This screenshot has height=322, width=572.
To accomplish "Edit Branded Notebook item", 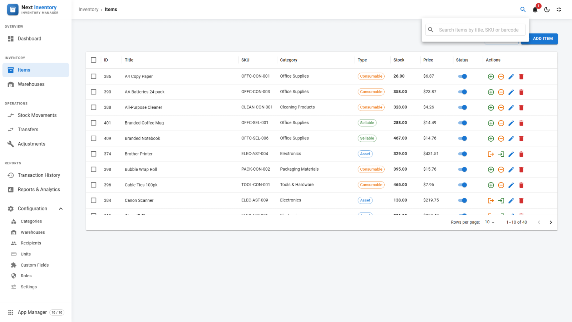I will [511, 138].
